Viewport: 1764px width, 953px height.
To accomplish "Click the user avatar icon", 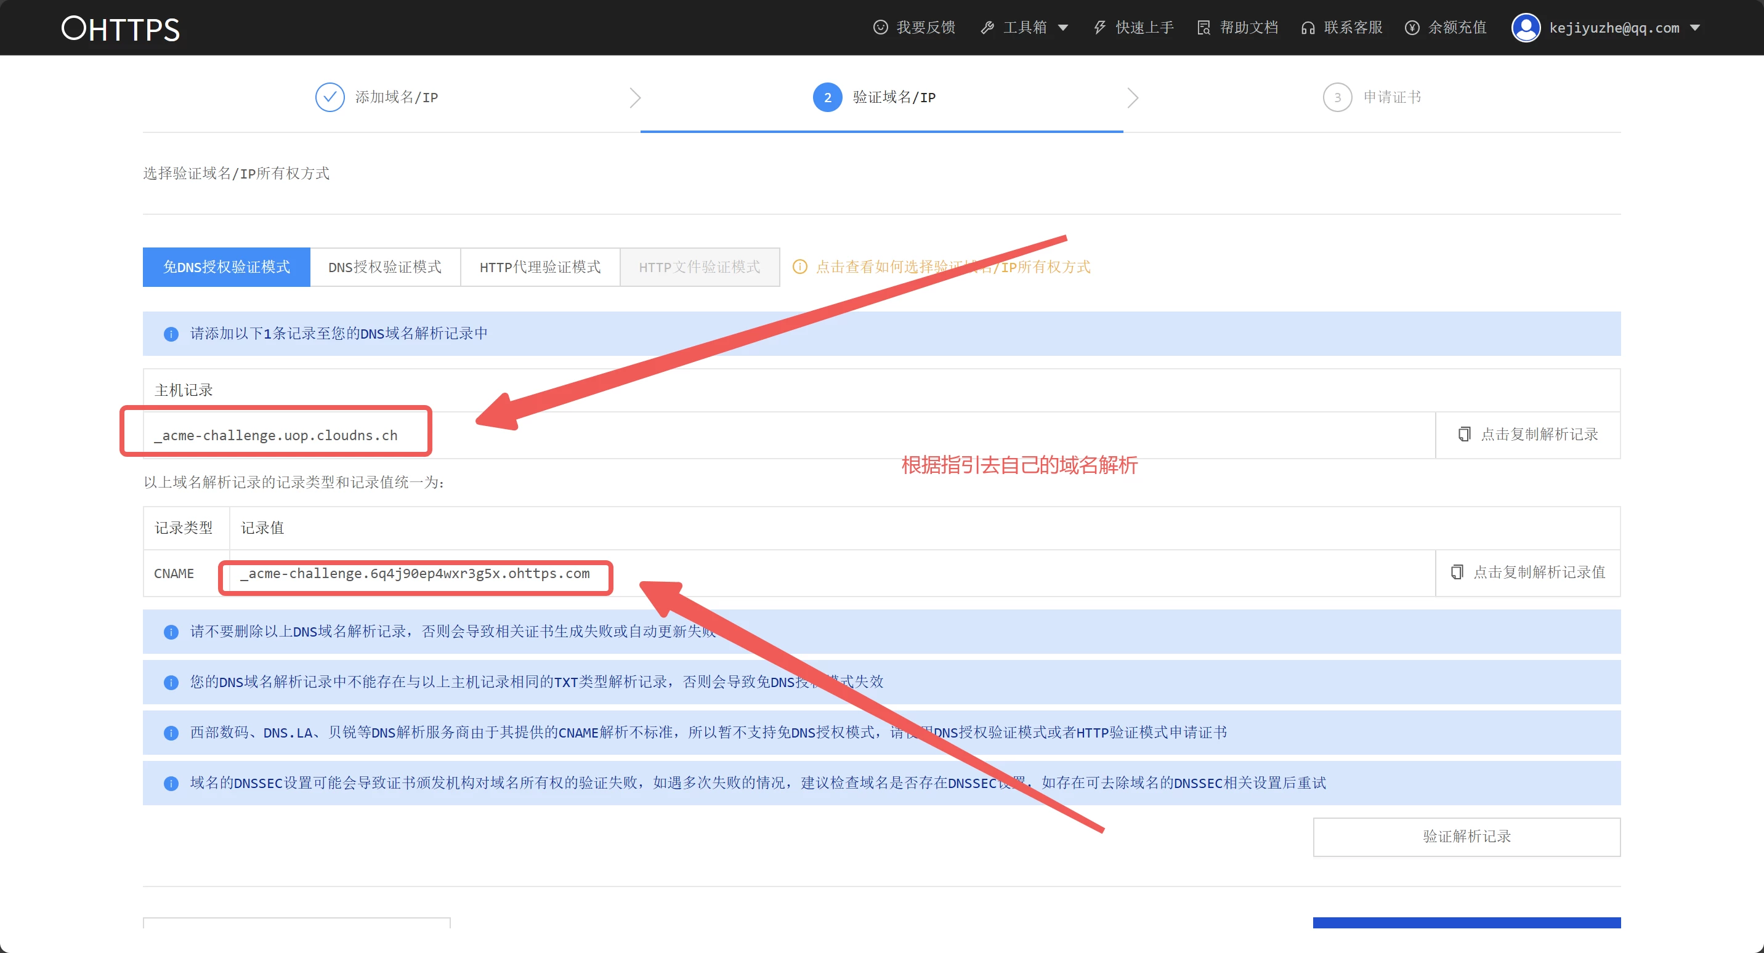I will [1526, 27].
